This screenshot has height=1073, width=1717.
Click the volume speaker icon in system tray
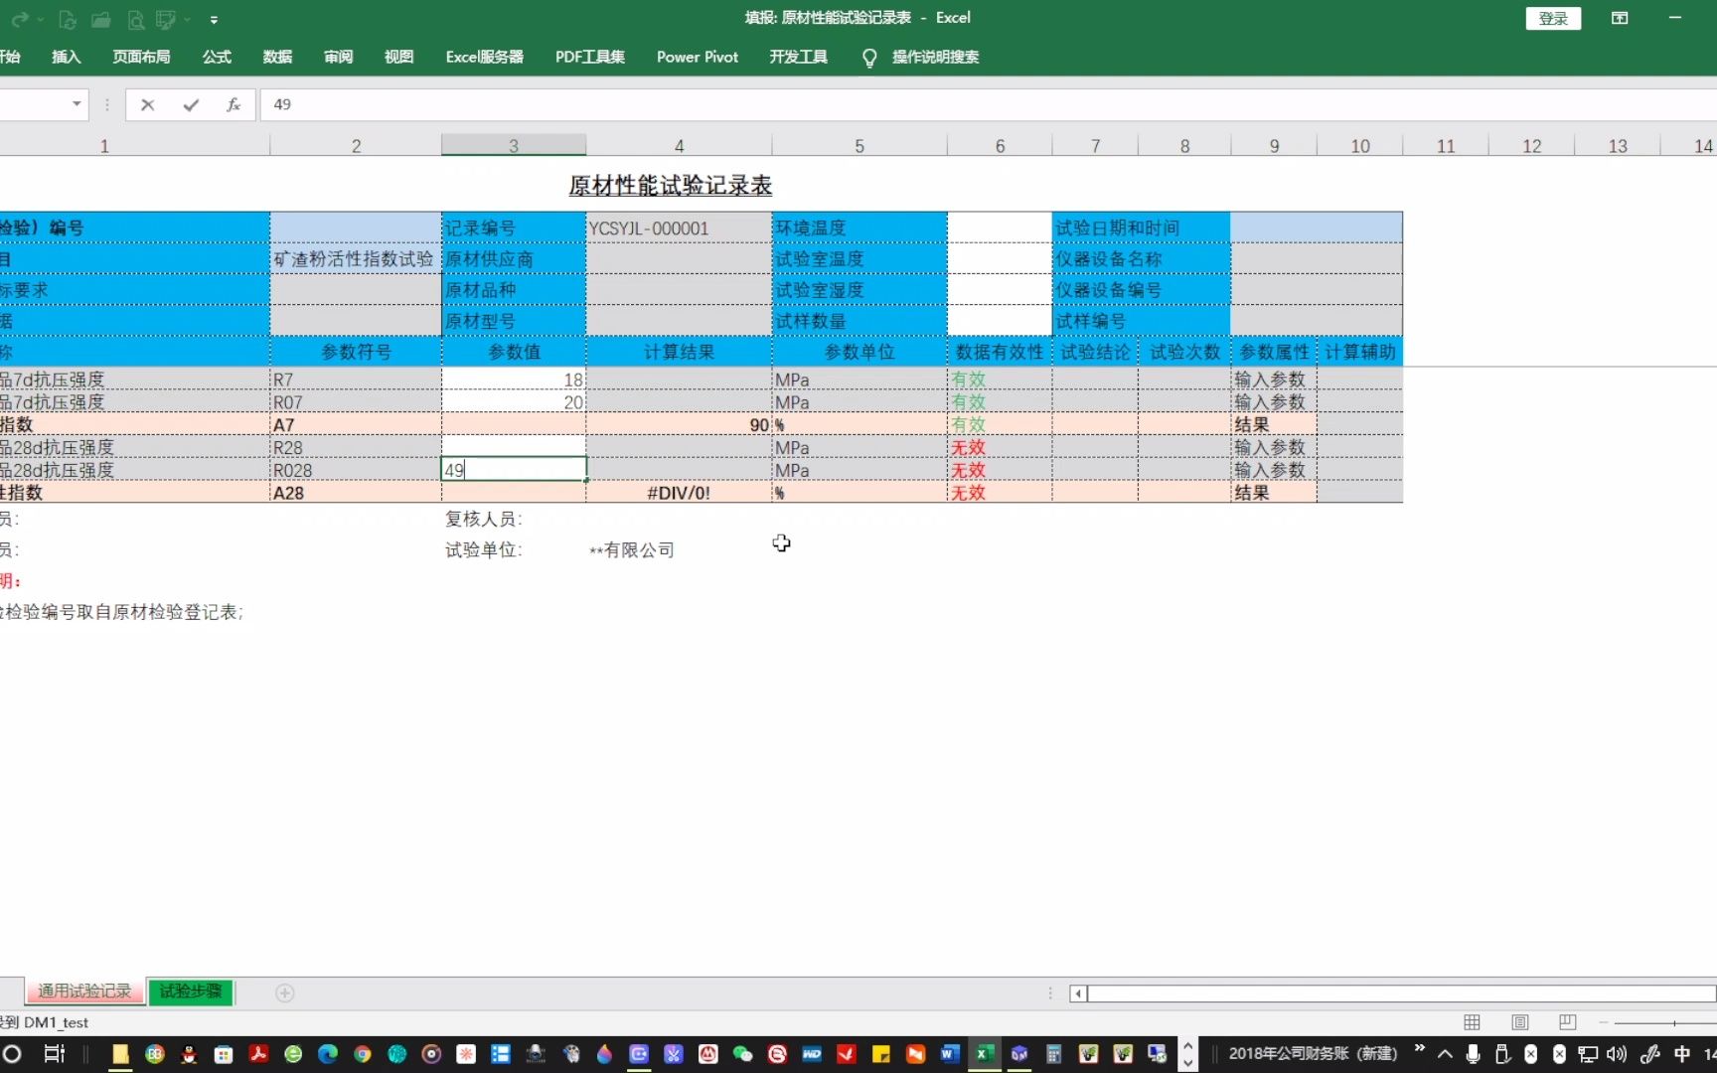tap(1617, 1054)
